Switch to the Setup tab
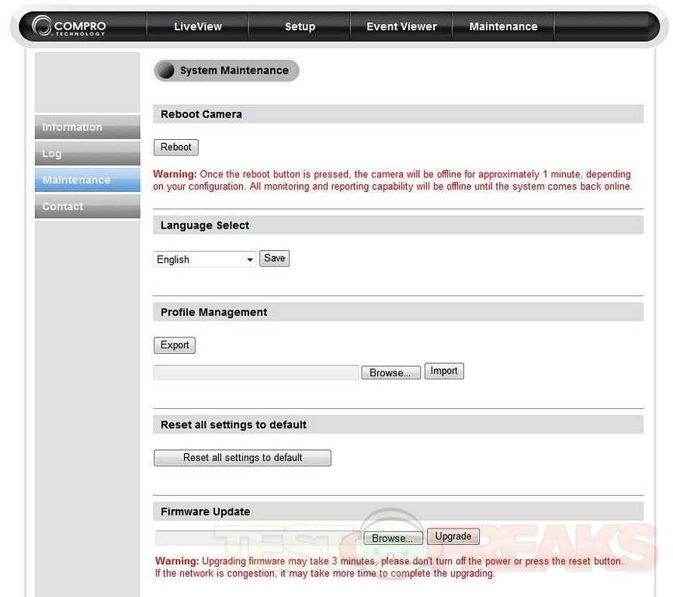673x597 pixels. 300,26
